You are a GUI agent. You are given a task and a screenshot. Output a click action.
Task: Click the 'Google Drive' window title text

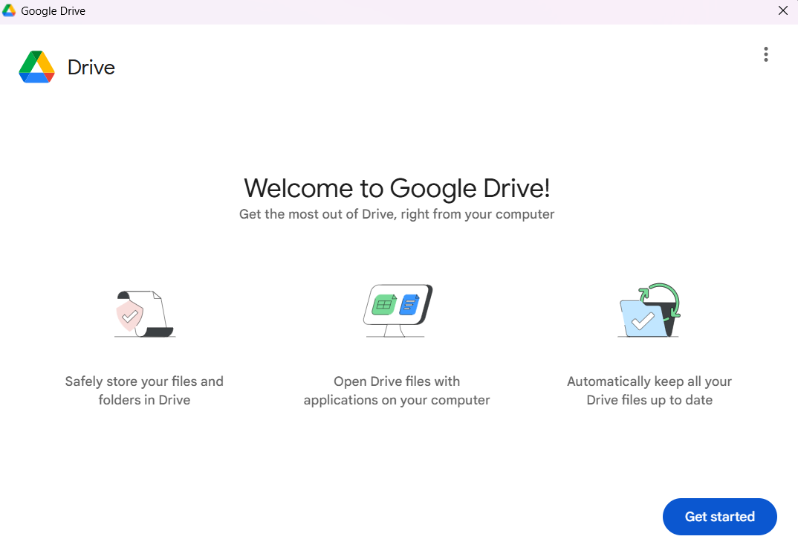(x=53, y=10)
